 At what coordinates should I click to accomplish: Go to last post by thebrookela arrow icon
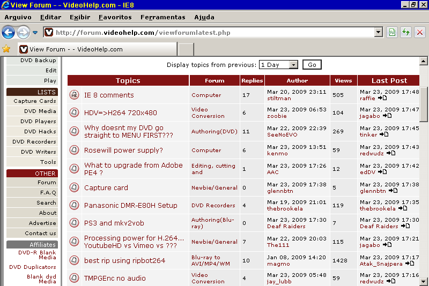tap(403, 208)
